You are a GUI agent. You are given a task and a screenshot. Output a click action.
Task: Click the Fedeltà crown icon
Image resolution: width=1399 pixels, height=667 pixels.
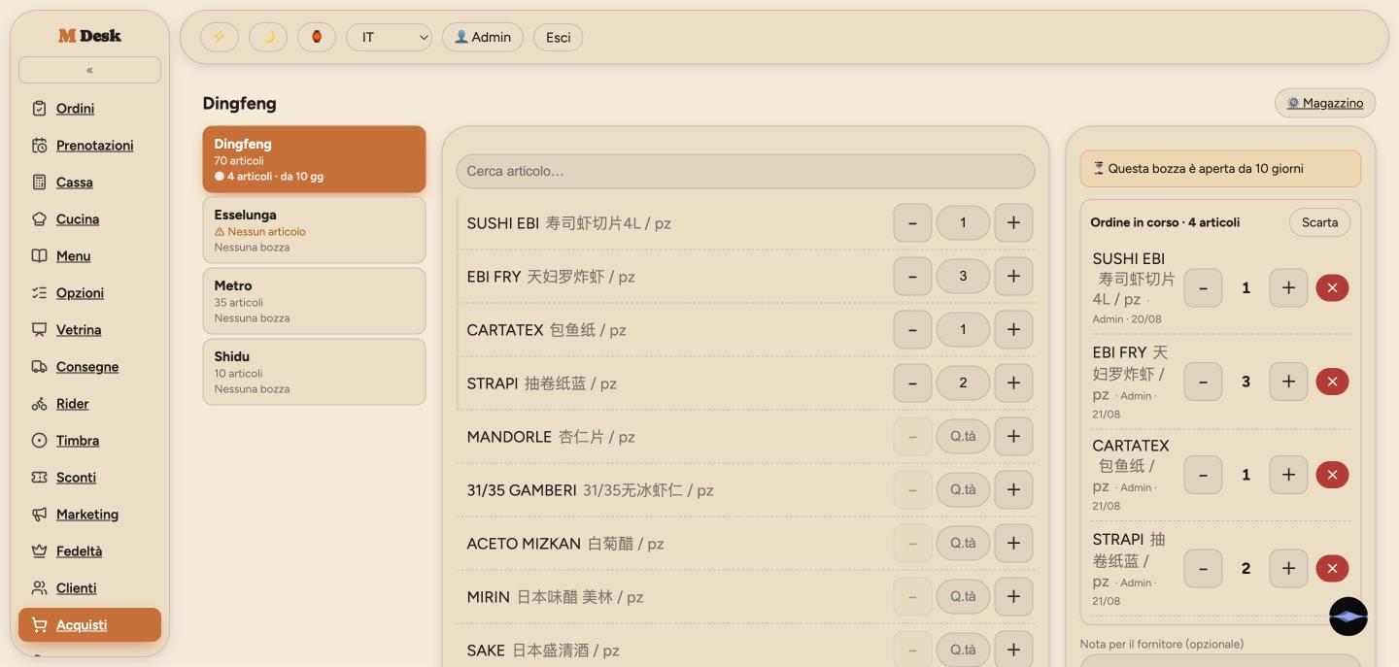click(x=39, y=551)
